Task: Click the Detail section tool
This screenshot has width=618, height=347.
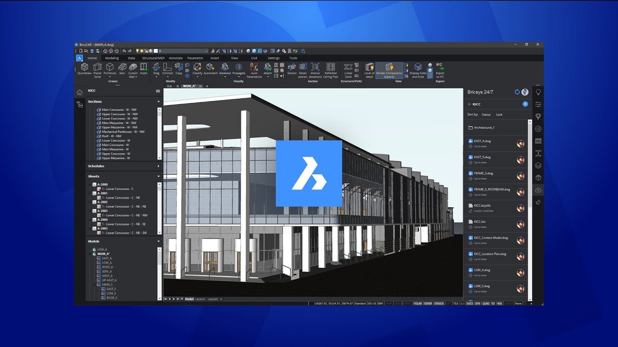Action: click(303, 70)
